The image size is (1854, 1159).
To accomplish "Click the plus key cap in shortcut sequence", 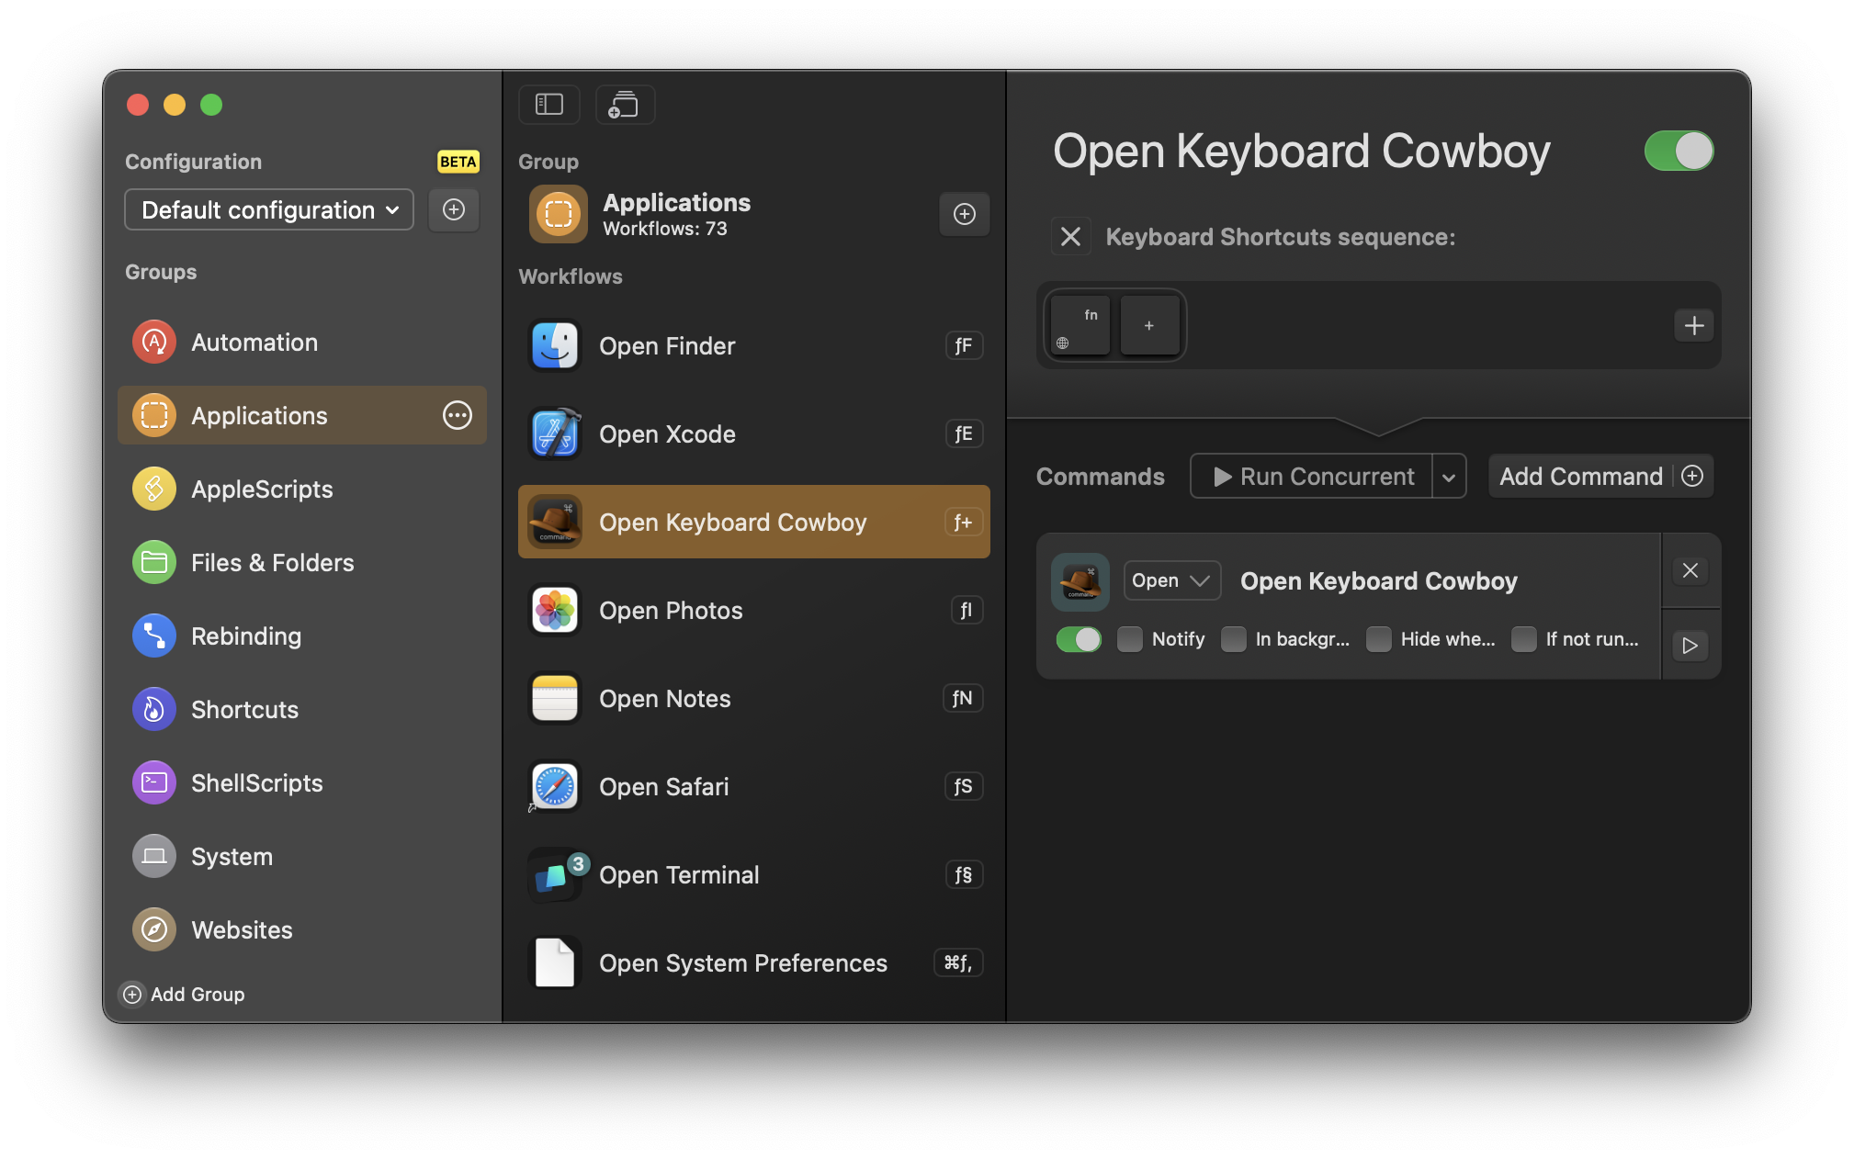I will (1149, 325).
